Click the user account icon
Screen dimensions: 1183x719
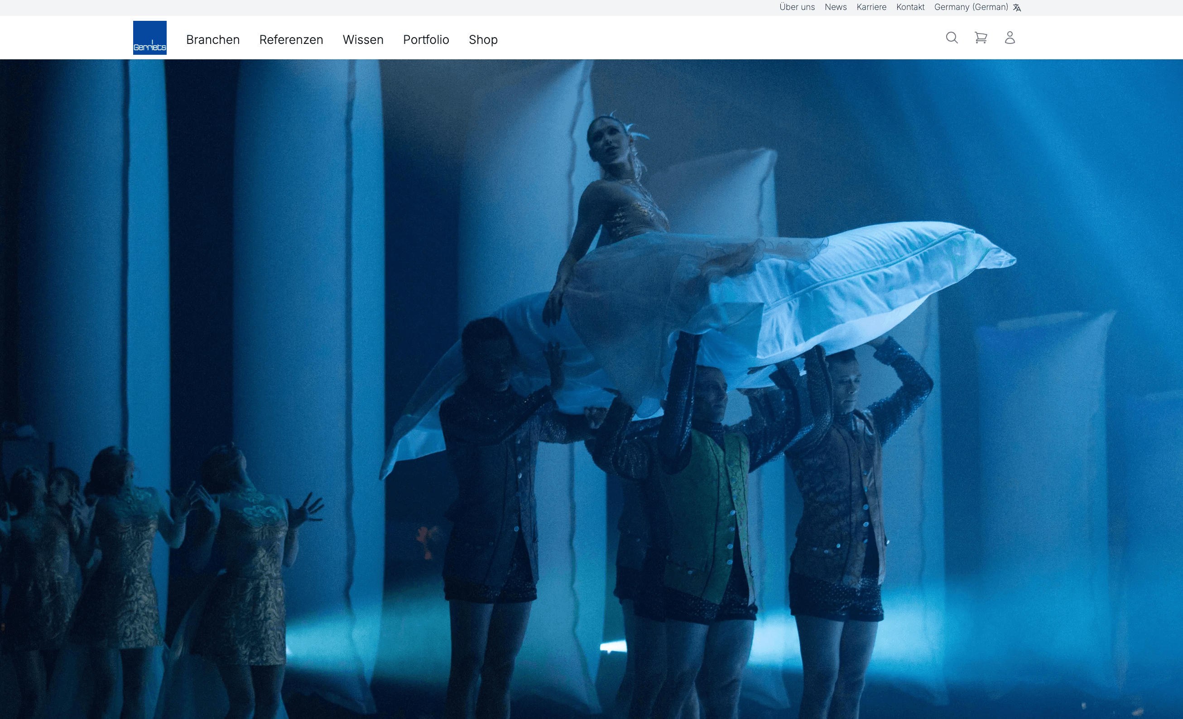[1010, 38]
